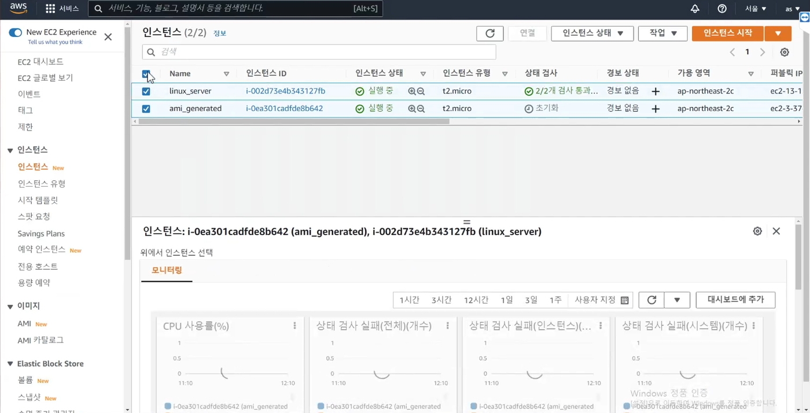Click the instance search field
Viewport: 810px width, 413px height.
319,52
